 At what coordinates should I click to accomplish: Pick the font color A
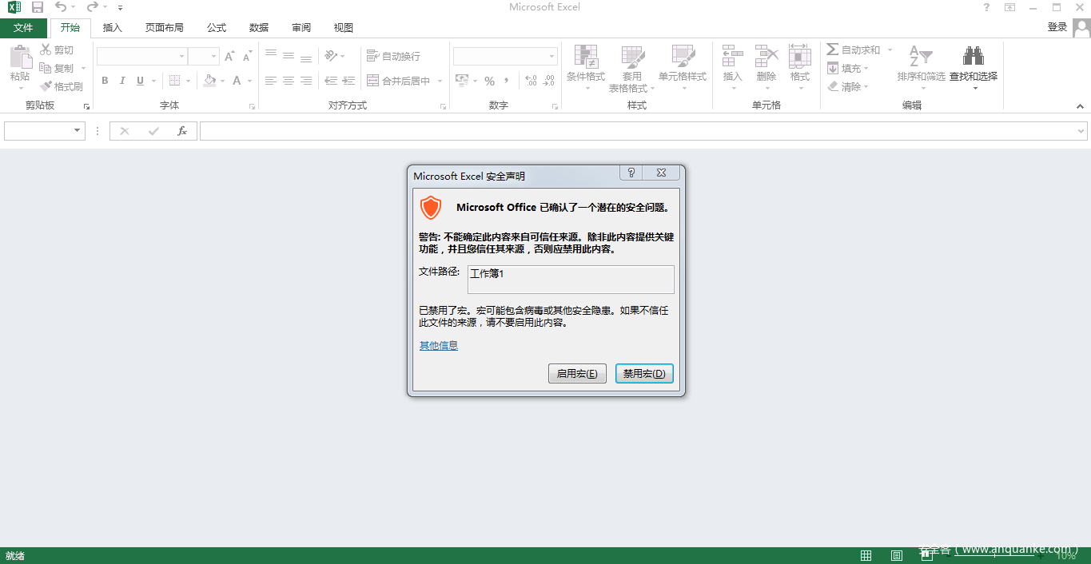[x=237, y=81]
